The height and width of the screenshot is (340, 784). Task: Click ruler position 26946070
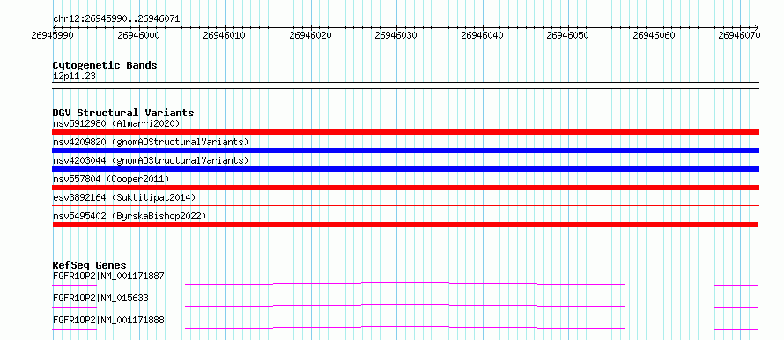[x=740, y=35]
